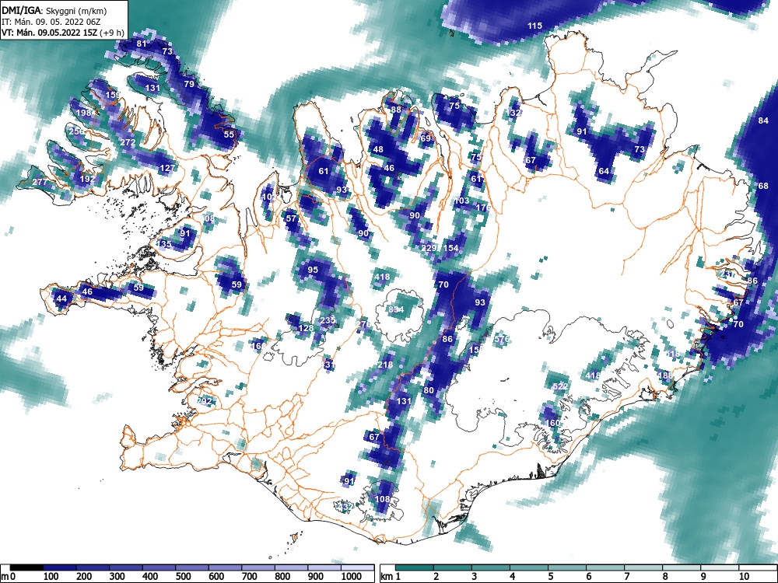Select the 292 value in the southwest
The width and height of the screenshot is (778, 583).
tap(205, 401)
